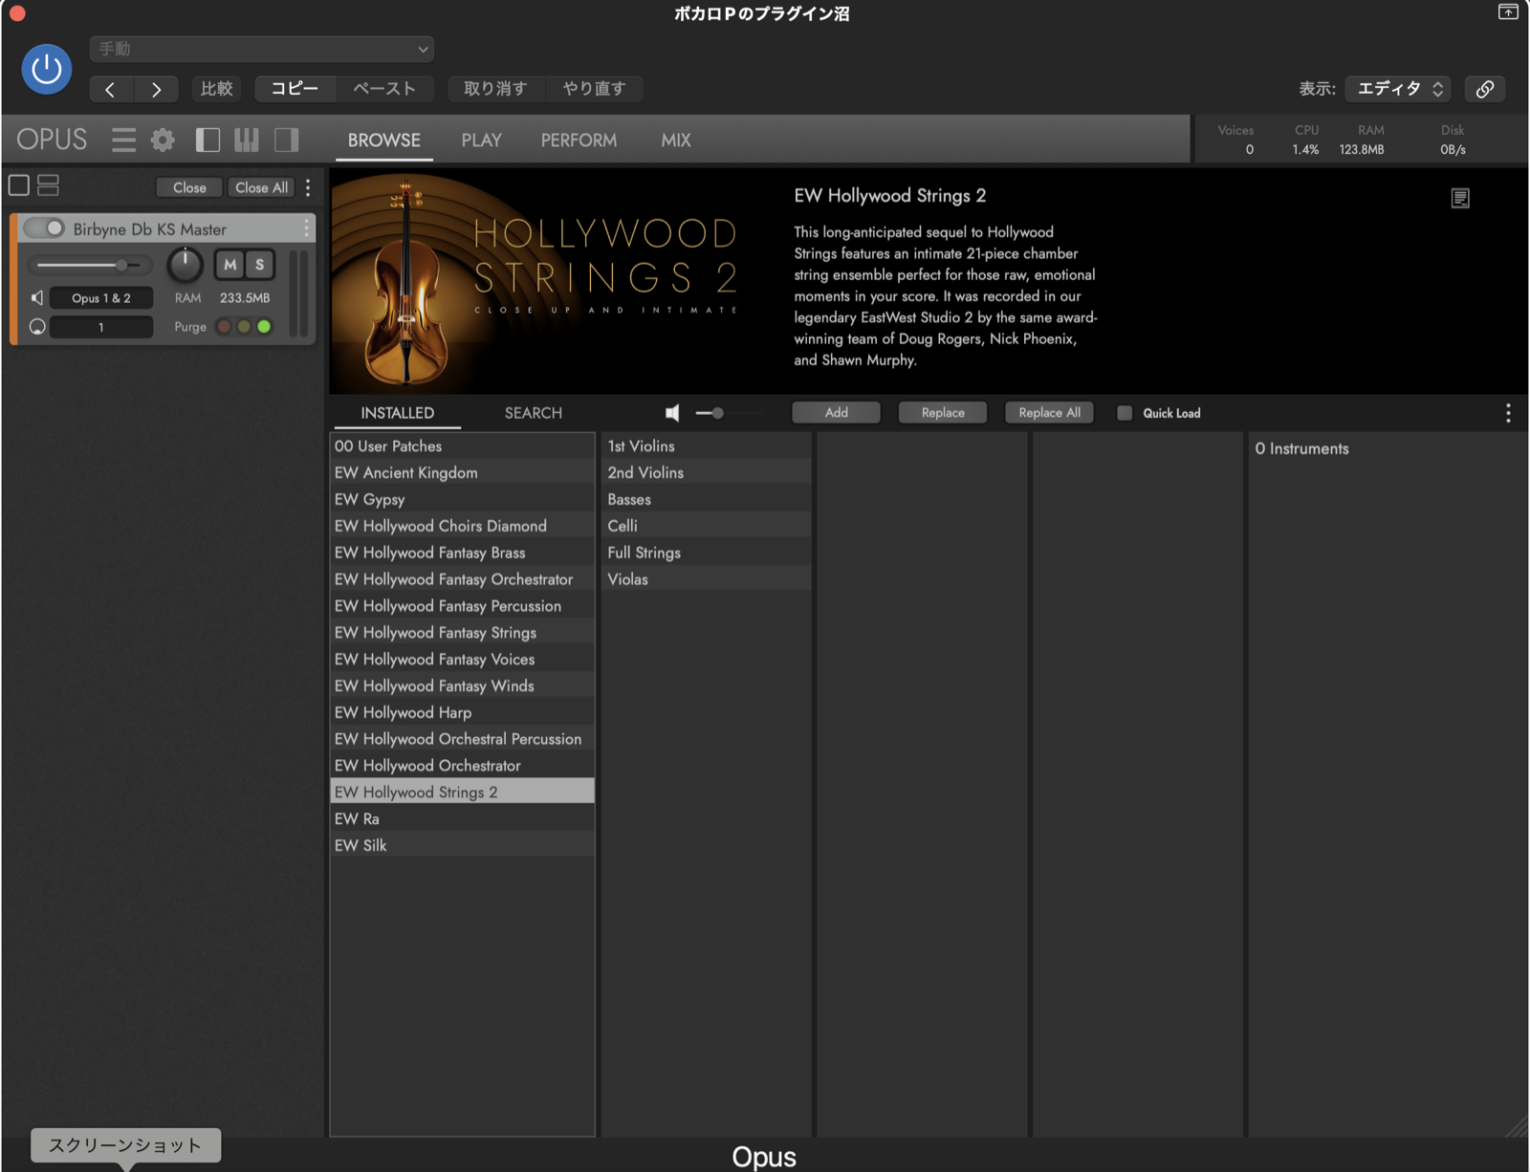1530x1172 pixels.
Task: Open the MIDI channel 1 selector
Action: tap(101, 327)
